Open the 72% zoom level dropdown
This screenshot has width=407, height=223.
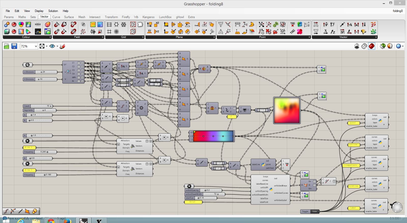pos(36,46)
